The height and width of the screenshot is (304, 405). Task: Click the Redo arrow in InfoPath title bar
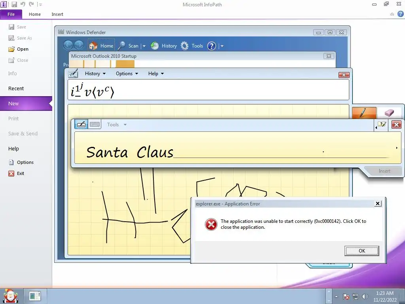click(31, 4)
